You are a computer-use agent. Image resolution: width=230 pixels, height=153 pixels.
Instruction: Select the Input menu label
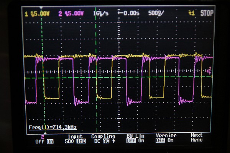pos(75,136)
